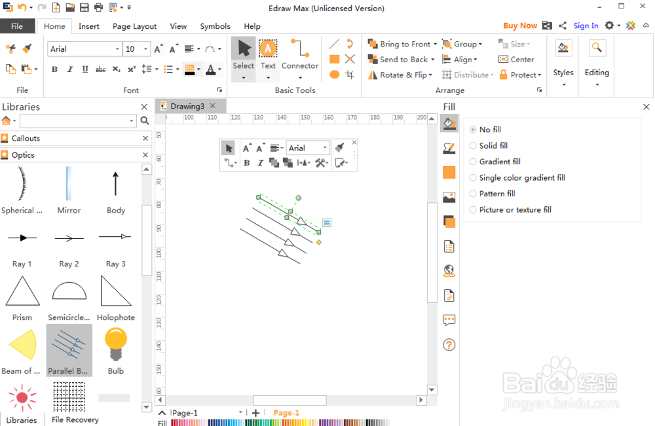The image size is (655, 426).
Task: Open the comment bubble icon in sidebar
Action: click(449, 320)
